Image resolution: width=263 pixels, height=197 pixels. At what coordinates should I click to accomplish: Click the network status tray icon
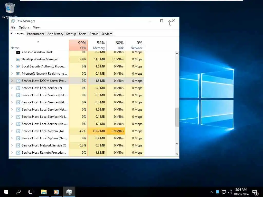tap(224, 192)
